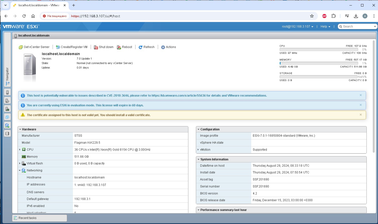Click Get vCenter Server toolbar button
Image resolution: width=378 pixels, height=224 pixels.
click(x=34, y=47)
